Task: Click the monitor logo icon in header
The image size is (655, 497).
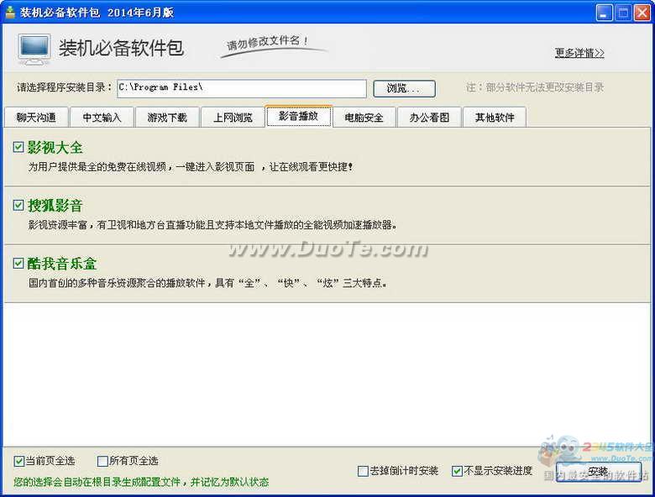Action: [34, 50]
